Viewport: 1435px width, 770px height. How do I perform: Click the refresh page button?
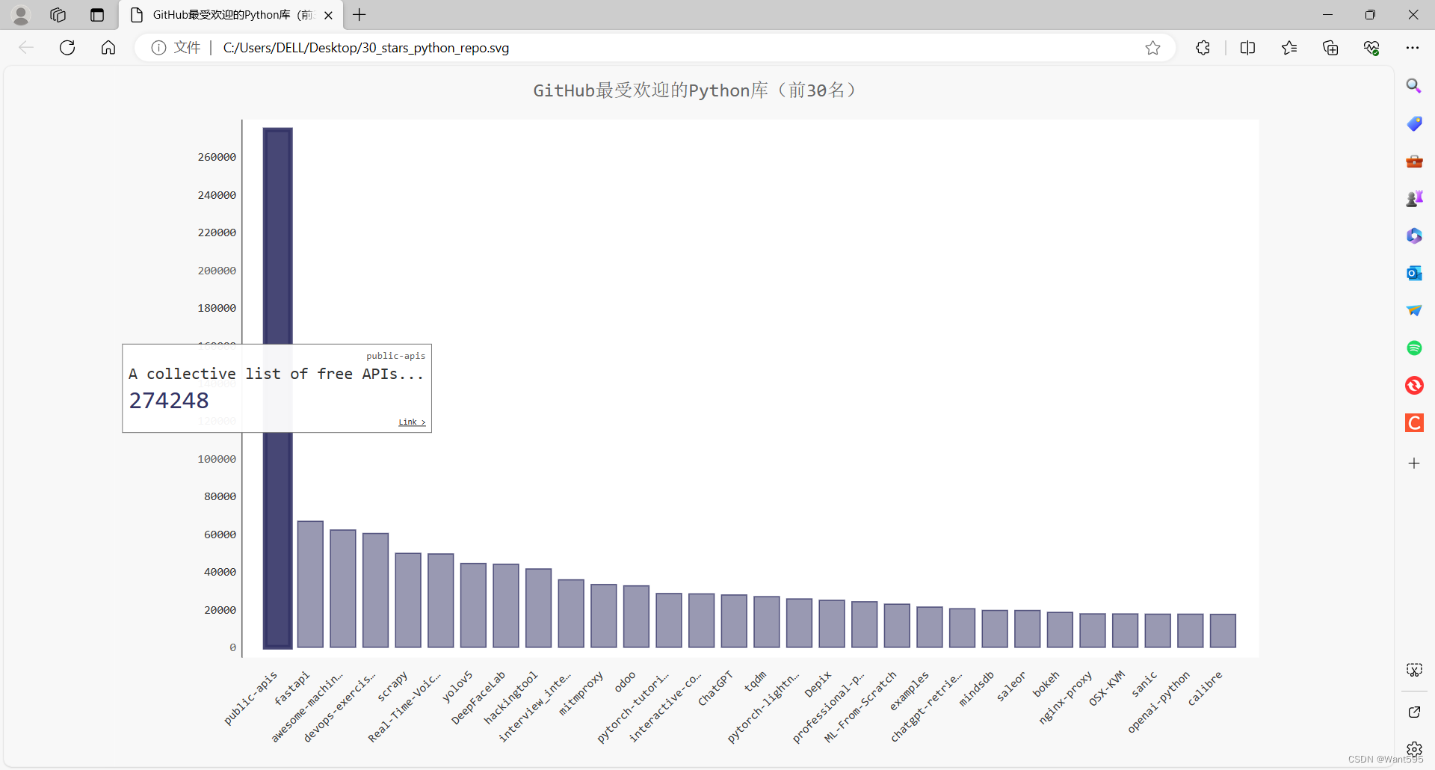point(67,48)
